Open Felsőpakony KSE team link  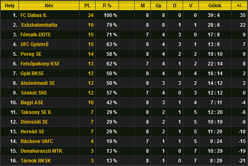tap(40, 64)
